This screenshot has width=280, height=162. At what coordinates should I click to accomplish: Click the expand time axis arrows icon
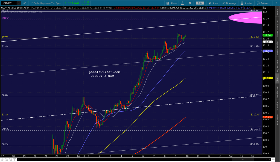[x=273, y=160]
